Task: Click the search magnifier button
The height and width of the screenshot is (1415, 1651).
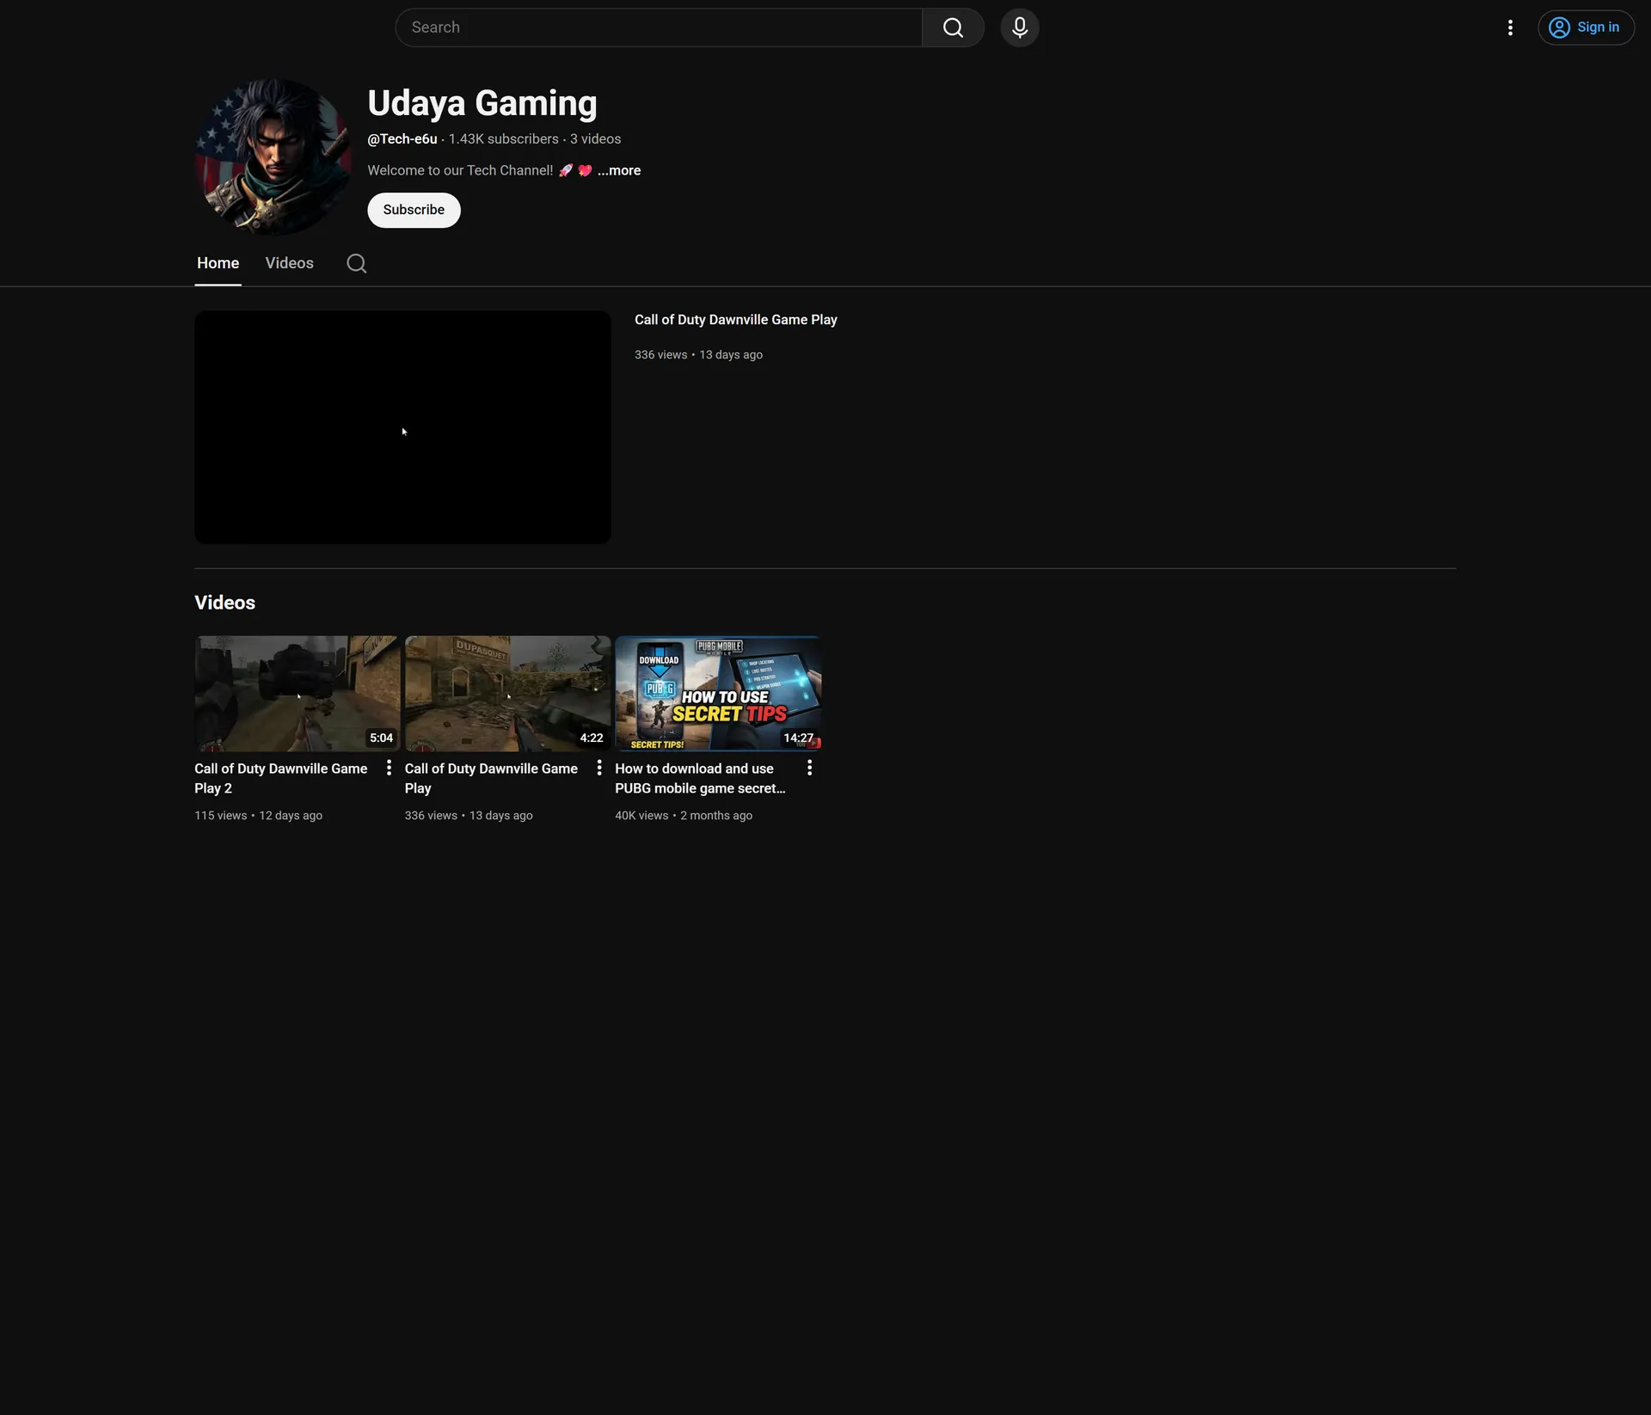Action: tap(953, 28)
